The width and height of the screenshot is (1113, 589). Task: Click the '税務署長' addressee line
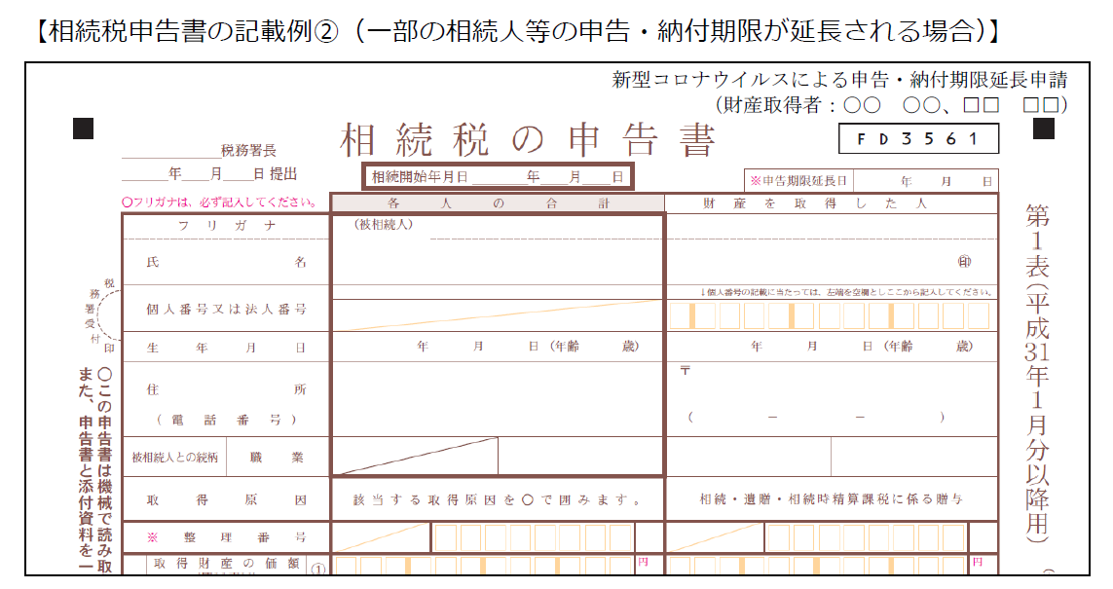pos(200,151)
